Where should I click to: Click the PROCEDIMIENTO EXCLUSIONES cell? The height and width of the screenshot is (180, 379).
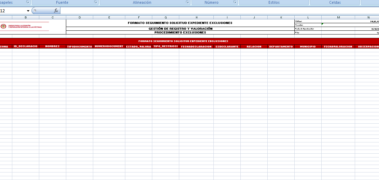[x=180, y=32]
